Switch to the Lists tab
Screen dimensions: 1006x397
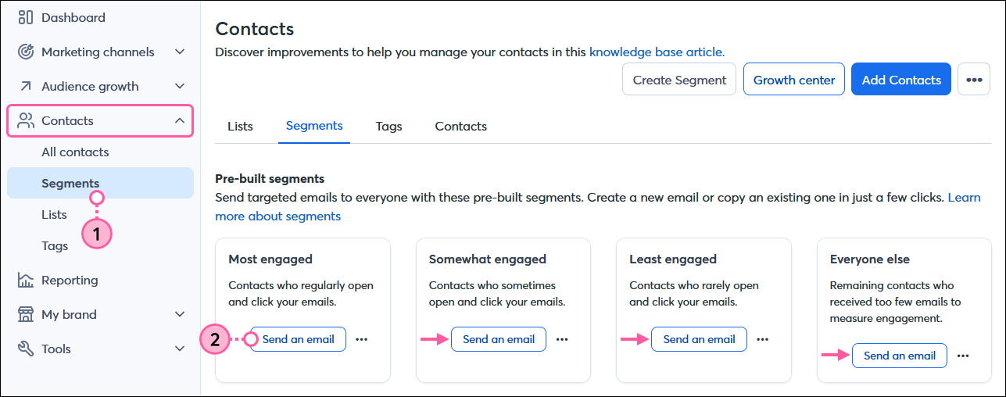(x=240, y=126)
